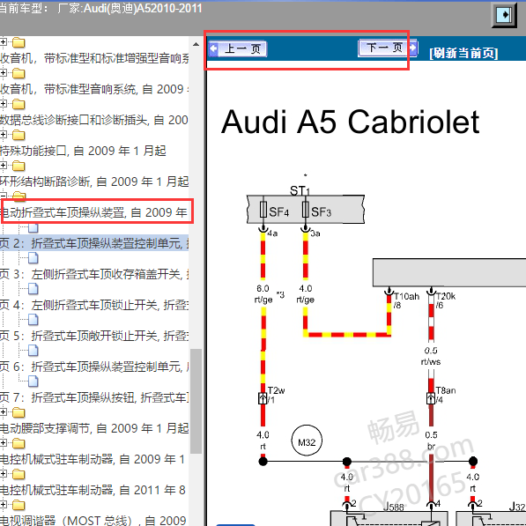
Task: Expand folder above 收音机，带标准型音响系统
Action: click(3, 73)
